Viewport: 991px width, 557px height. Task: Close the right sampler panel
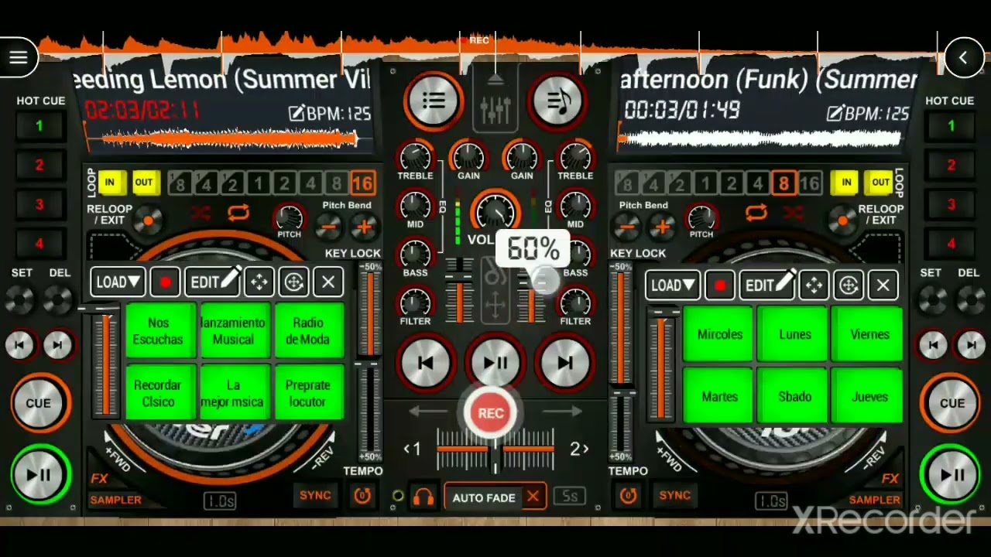click(x=883, y=285)
